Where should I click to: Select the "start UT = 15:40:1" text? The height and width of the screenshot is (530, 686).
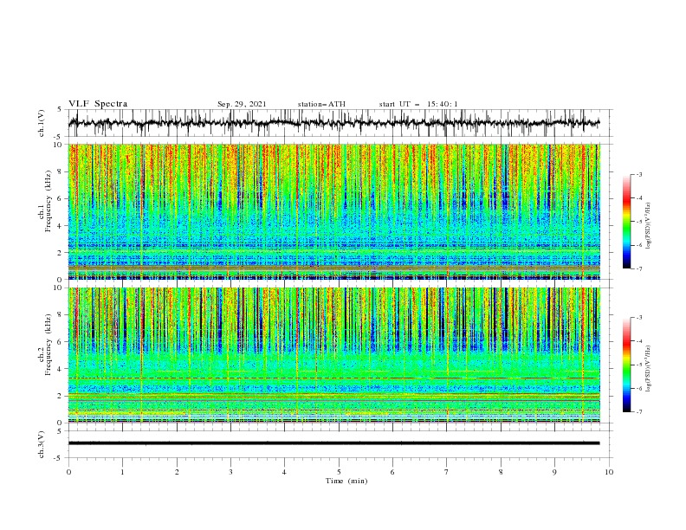pyautogui.click(x=418, y=104)
